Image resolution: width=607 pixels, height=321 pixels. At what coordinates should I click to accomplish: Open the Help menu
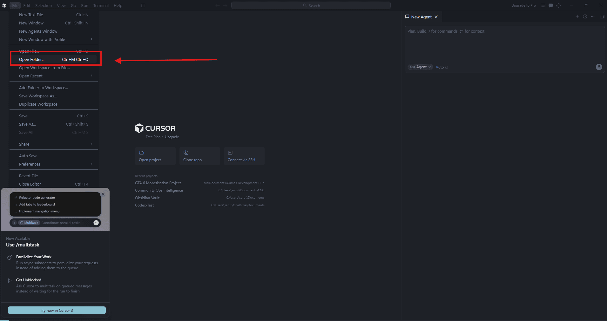pyautogui.click(x=118, y=5)
